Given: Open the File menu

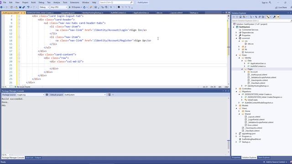Looking at the screenshot, I should point(5,3).
